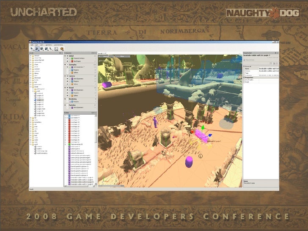308x231 pixels.
Task: Click the level icon beside jungle-s-4
Action: pyautogui.click(x=36, y=104)
